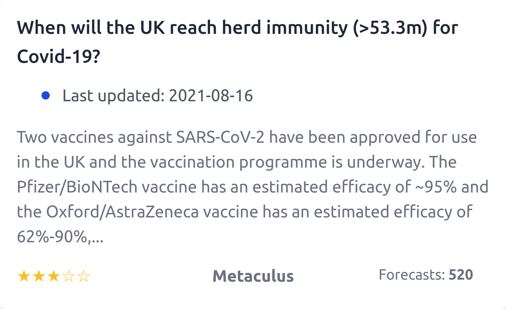Click the forecast count 520

click(461, 275)
